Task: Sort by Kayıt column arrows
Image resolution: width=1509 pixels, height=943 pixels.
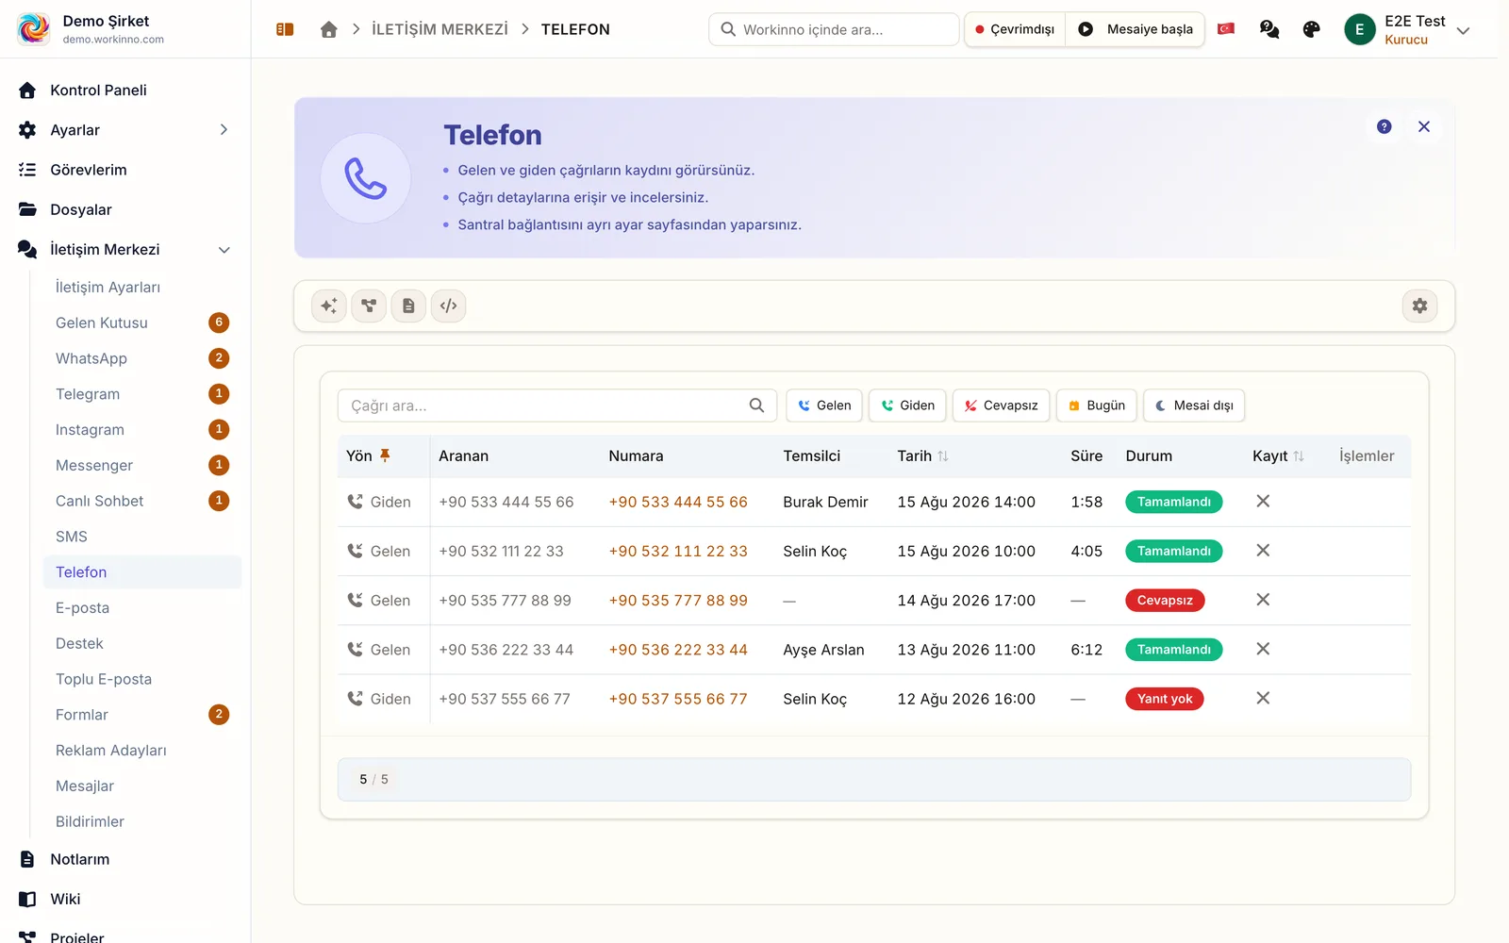Action: [x=1299, y=456]
